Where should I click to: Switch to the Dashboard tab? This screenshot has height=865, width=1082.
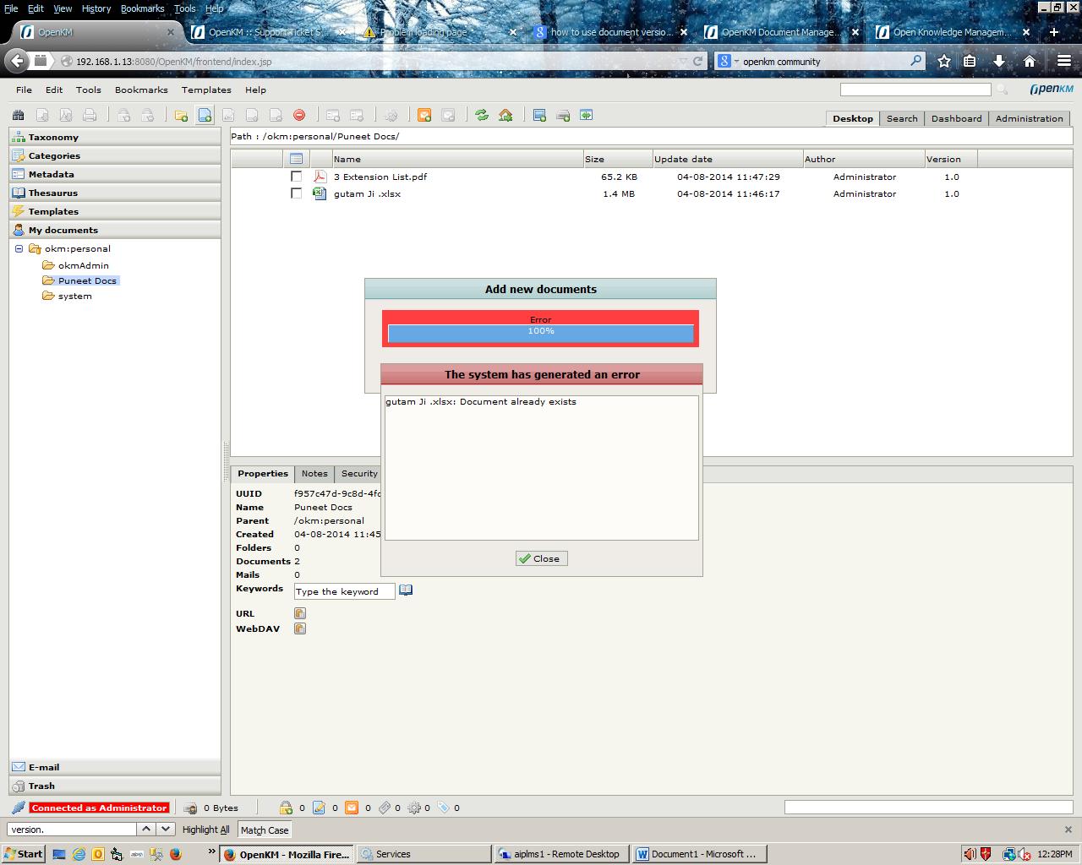(x=956, y=118)
